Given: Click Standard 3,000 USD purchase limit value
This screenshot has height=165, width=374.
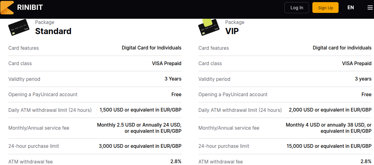Looking at the screenshot, I should point(140,146).
